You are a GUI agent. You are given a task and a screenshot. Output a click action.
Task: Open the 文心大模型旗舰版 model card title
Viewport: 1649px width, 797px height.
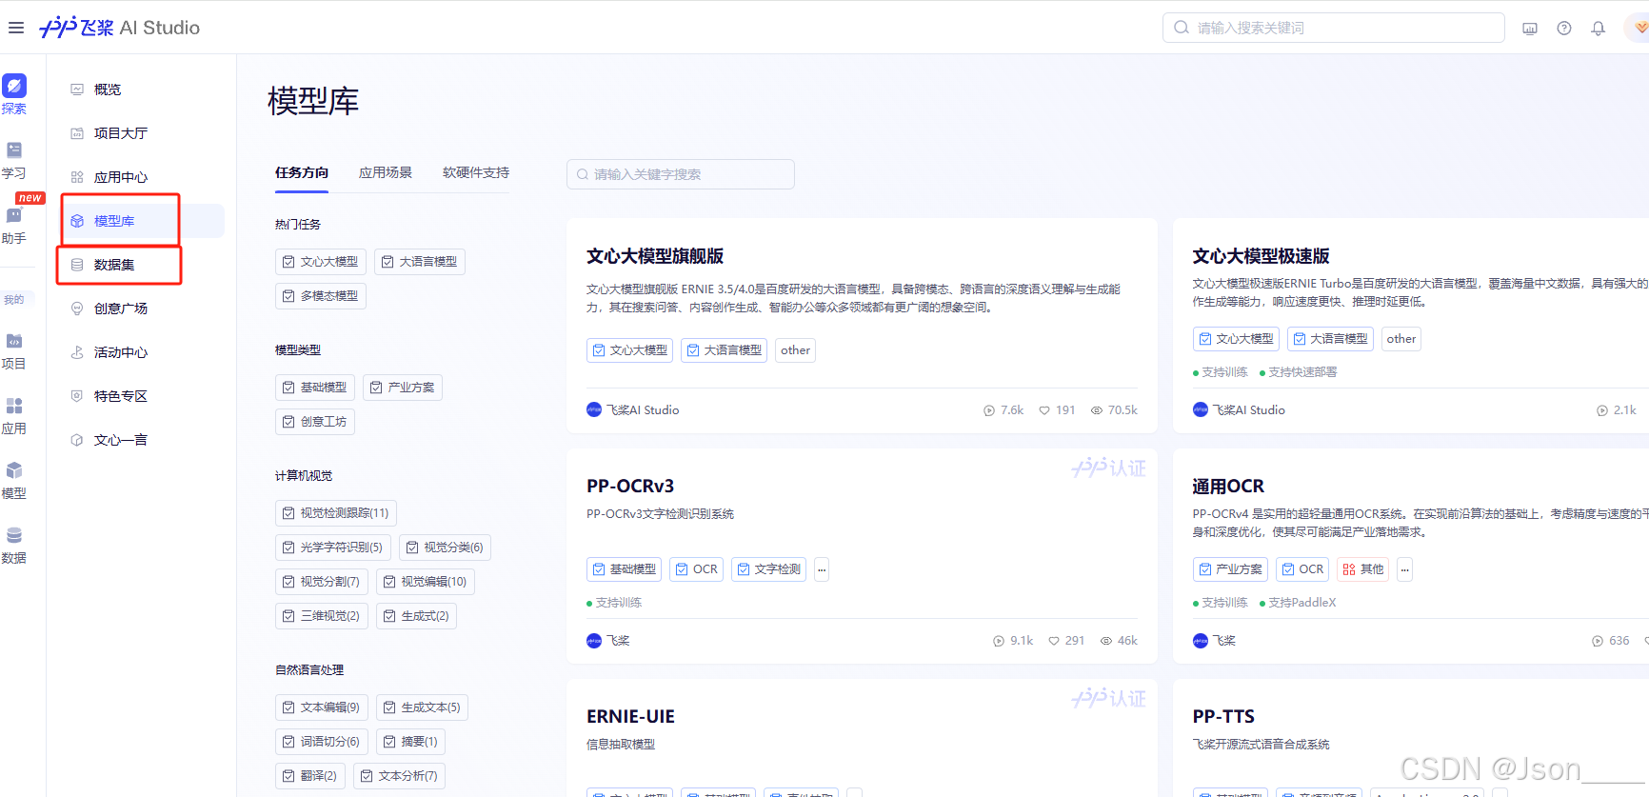655,256
